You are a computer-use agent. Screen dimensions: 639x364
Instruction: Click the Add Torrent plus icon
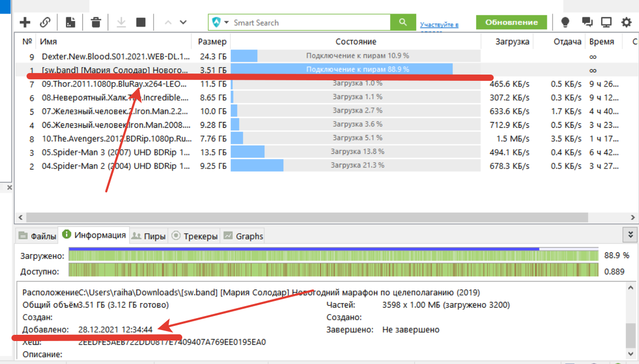point(24,22)
